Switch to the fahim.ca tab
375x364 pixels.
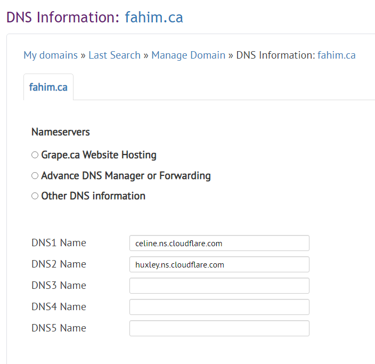click(x=48, y=87)
